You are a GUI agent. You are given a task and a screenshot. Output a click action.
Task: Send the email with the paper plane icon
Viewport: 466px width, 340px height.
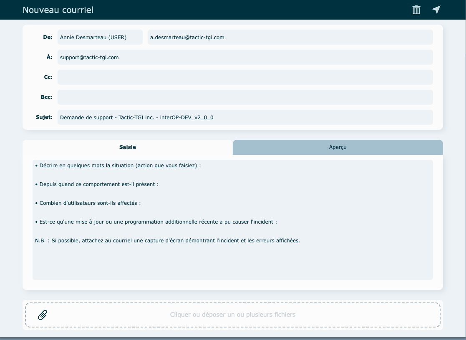point(436,10)
